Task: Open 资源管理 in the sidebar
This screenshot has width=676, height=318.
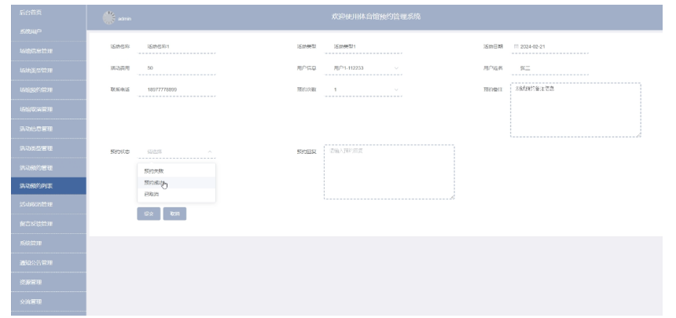Action: [49, 282]
